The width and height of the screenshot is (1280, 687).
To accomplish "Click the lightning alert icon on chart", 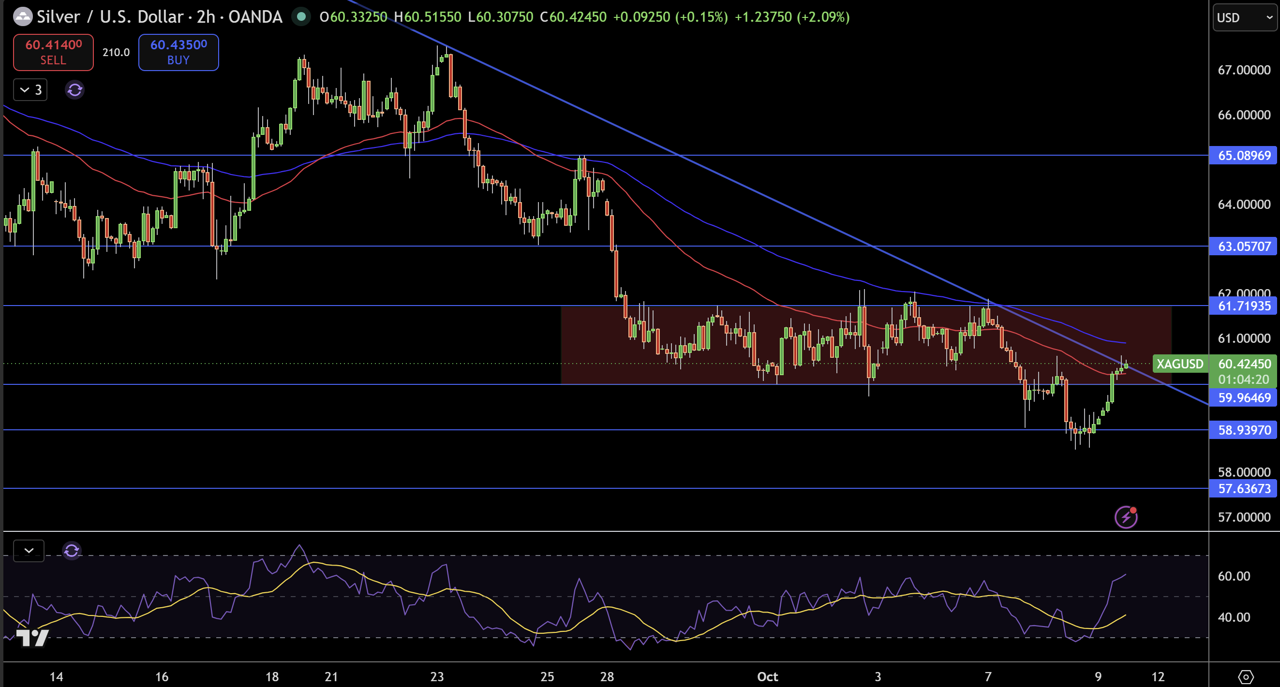I will coord(1126,517).
